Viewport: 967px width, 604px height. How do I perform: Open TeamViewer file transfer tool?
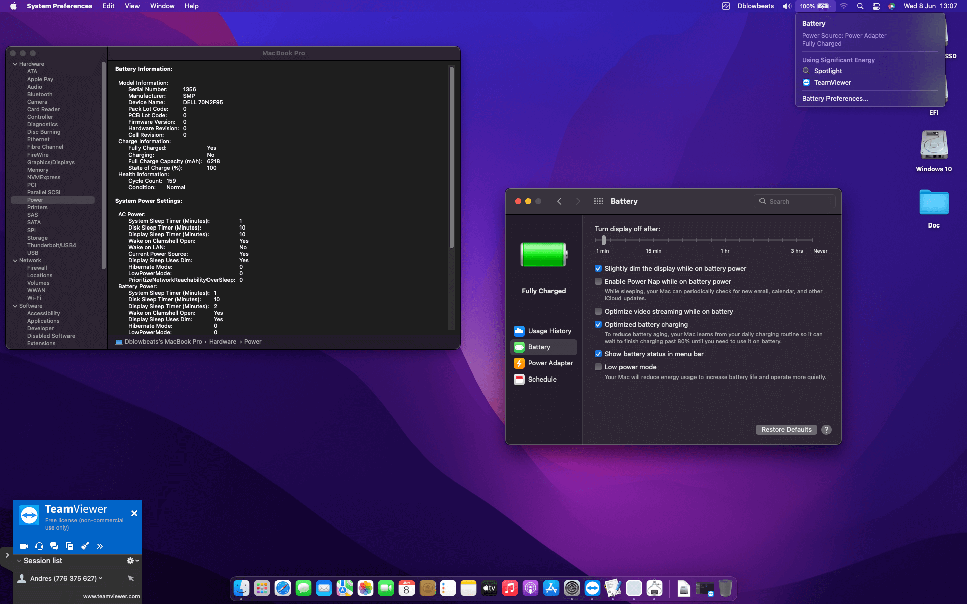tap(70, 546)
